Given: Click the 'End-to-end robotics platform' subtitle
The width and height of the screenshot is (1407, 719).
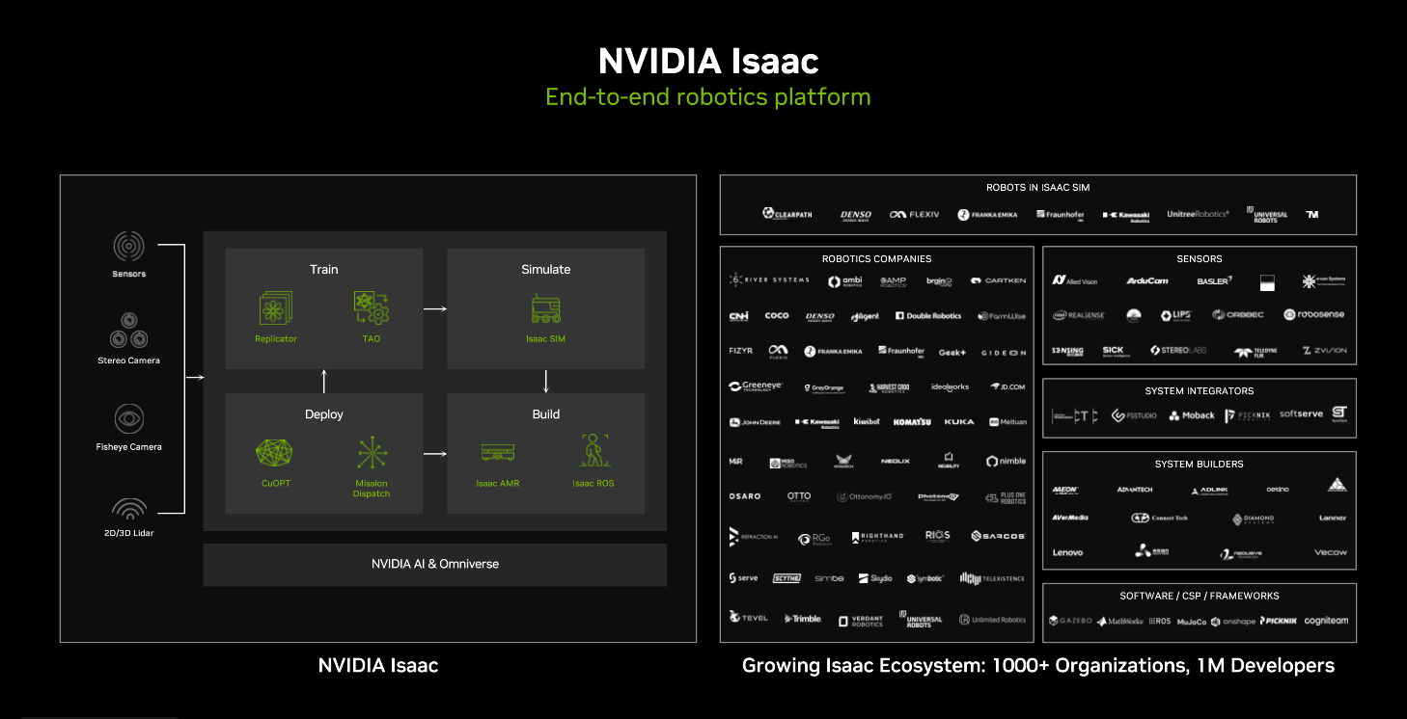Looking at the screenshot, I should (x=707, y=97).
